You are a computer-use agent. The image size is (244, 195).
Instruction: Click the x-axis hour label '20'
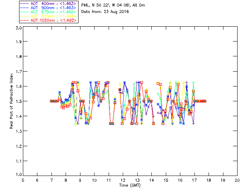coord(237,180)
